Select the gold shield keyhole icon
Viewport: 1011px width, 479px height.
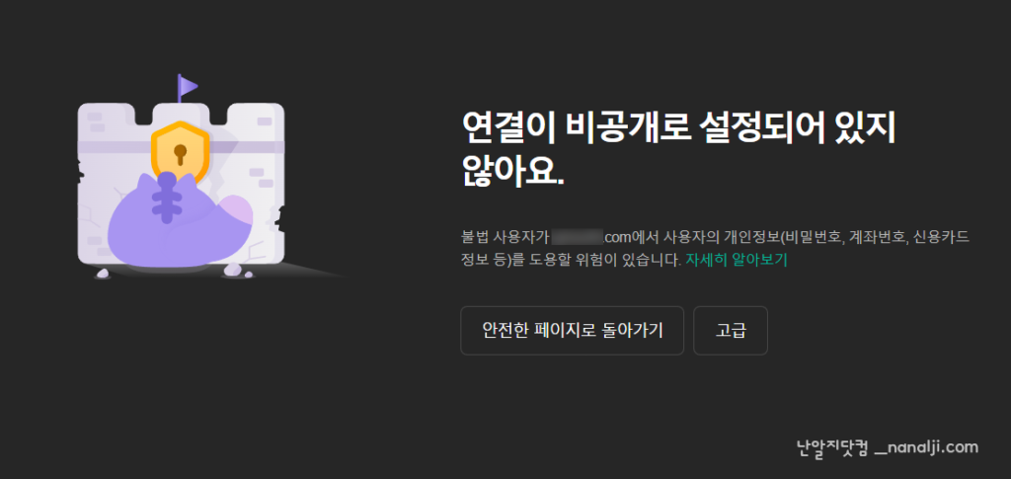(180, 152)
